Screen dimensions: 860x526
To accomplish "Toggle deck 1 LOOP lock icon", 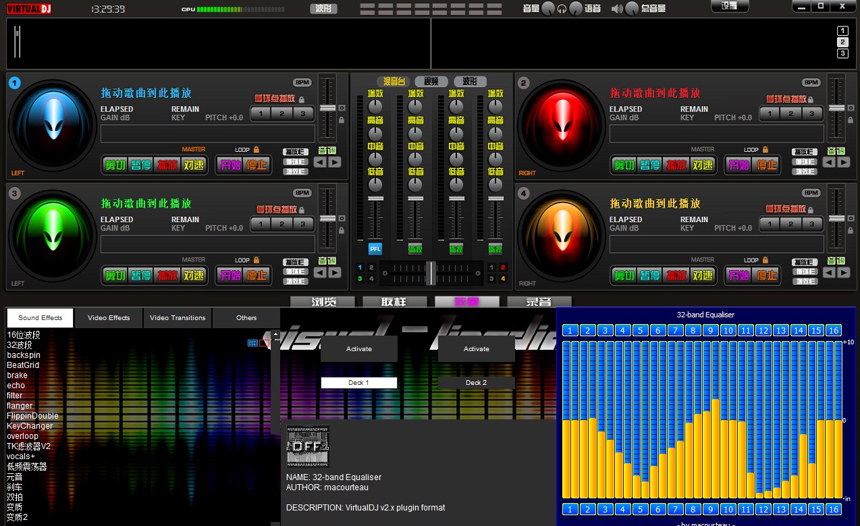I will point(257,150).
